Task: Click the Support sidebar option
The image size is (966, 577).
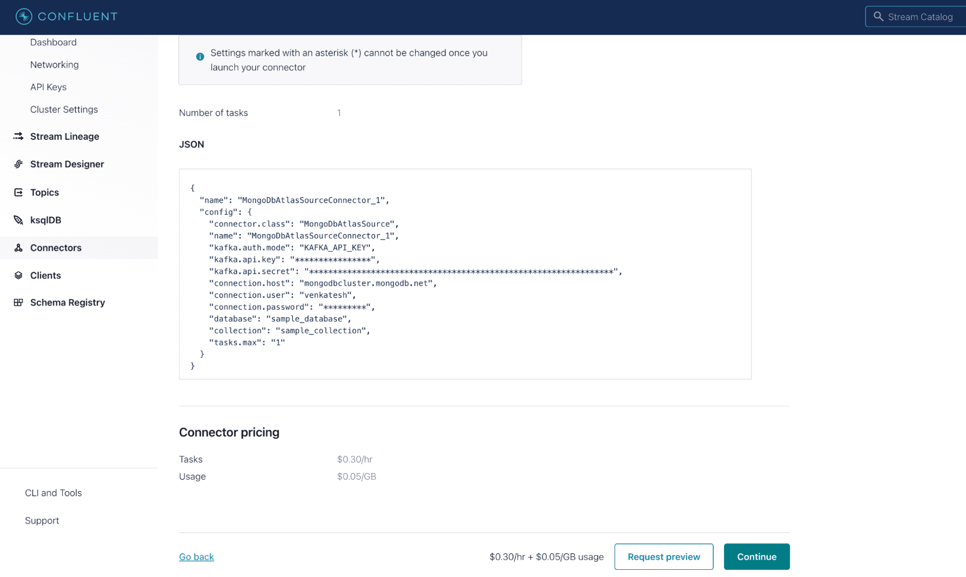Action: [42, 520]
